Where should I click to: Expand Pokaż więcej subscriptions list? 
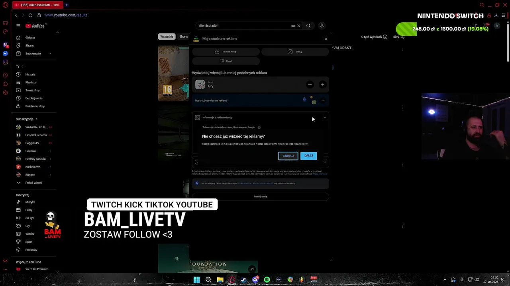(33, 183)
